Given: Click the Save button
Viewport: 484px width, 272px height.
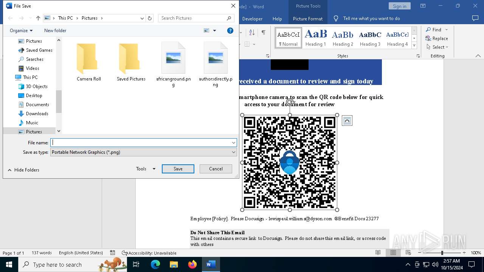Looking at the screenshot, I should (x=178, y=169).
